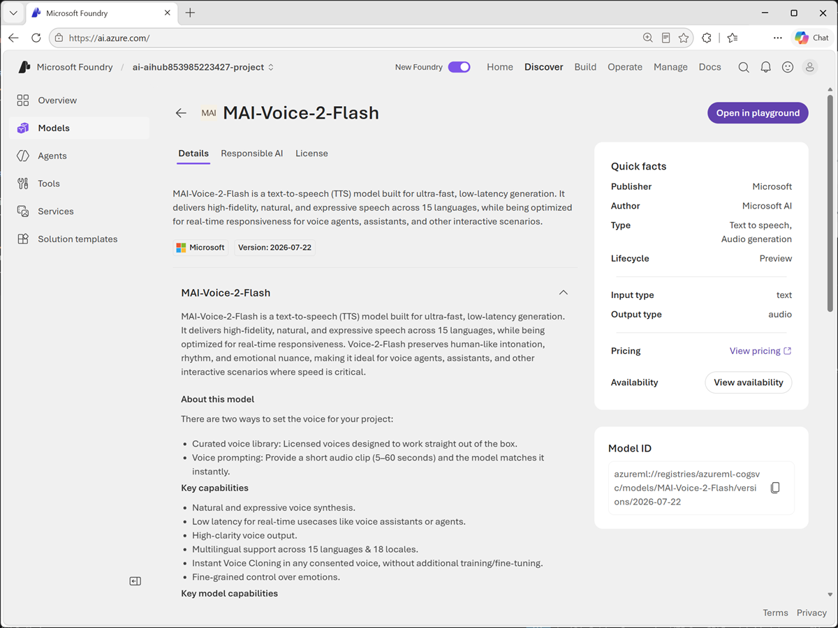Click the Key capabilities heading
The width and height of the screenshot is (838, 628).
tap(214, 488)
